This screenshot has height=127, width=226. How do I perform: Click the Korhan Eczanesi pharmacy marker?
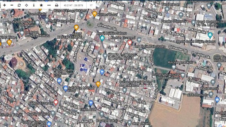coord(130,43)
